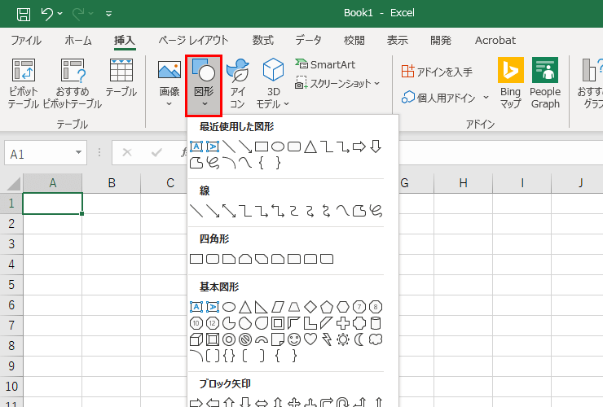Switch to the 校閲 tab
This screenshot has height=407, width=603.
point(354,41)
